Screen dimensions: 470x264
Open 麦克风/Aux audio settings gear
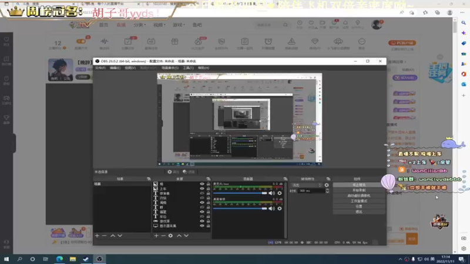(280, 193)
